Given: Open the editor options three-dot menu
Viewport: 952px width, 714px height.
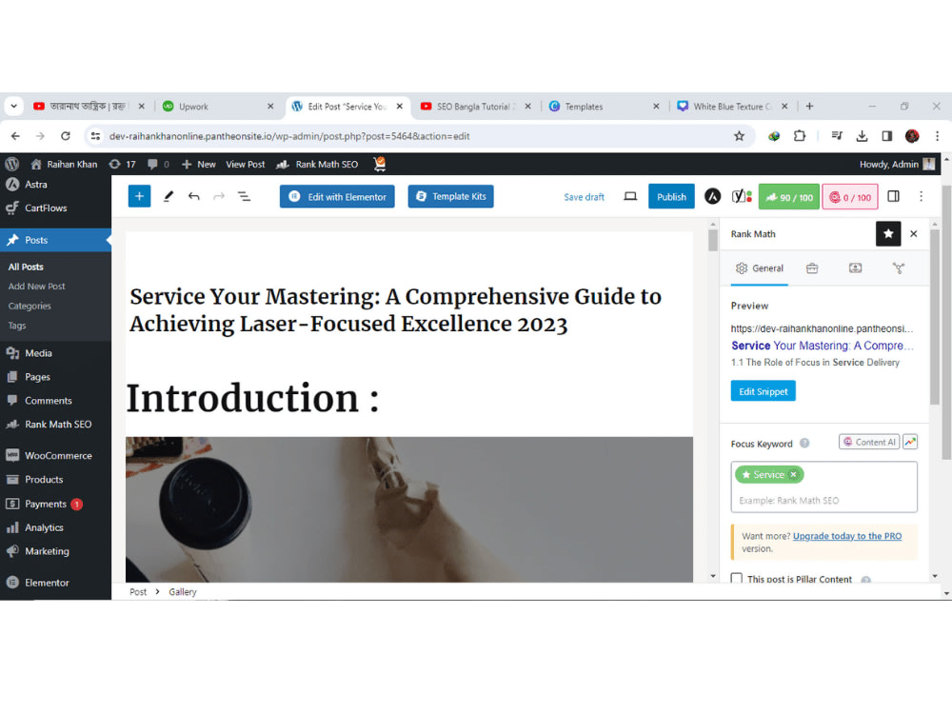Looking at the screenshot, I should (921, 196).
